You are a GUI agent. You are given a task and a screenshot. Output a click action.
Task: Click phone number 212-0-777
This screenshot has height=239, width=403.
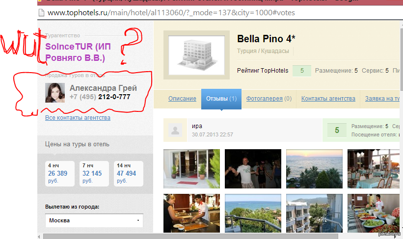tap(114, 97)
